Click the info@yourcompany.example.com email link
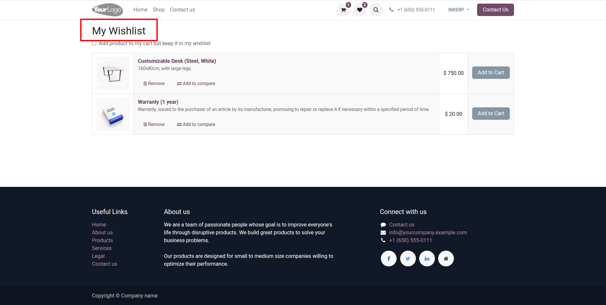The image size is (606, 305). 428,232
